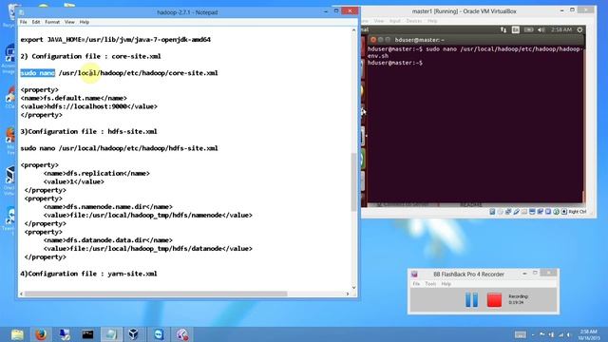608x342 pixels.
Task: Open Tools menu in FlashBack Recorder
Action: pos(430,284)
